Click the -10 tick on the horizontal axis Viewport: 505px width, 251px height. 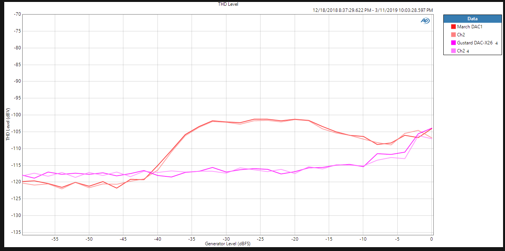[363, 239]
